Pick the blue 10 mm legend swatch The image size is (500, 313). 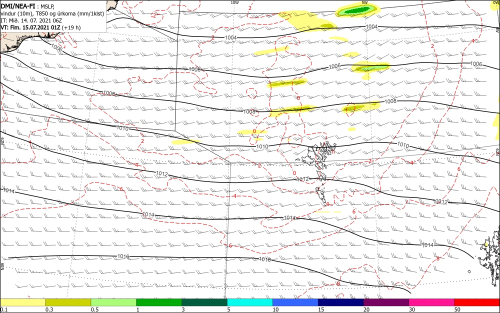tap(295, 302)
